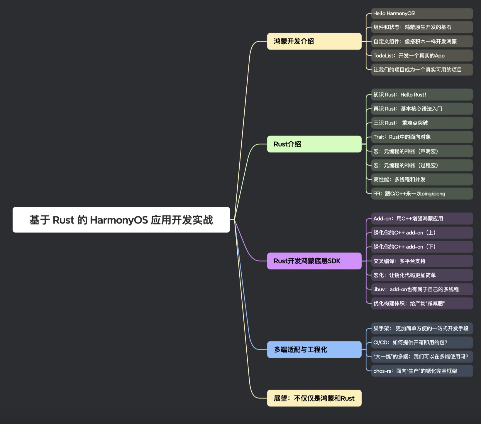
Task: Click Add-on：用C++增强鸿蒙应用 topic
Action: (x=422, y=218)
